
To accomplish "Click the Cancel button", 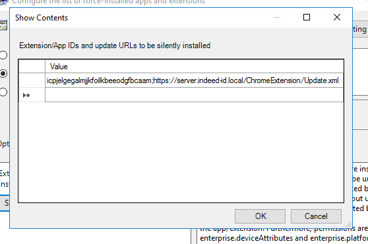I will [316, 216].
